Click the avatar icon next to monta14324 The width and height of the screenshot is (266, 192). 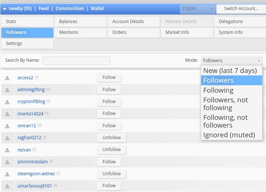7,114
